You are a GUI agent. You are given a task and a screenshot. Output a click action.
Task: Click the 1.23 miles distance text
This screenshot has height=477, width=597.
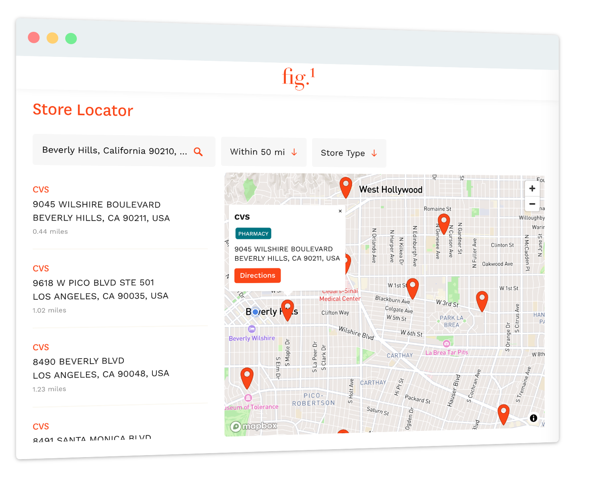coord(49,389)
